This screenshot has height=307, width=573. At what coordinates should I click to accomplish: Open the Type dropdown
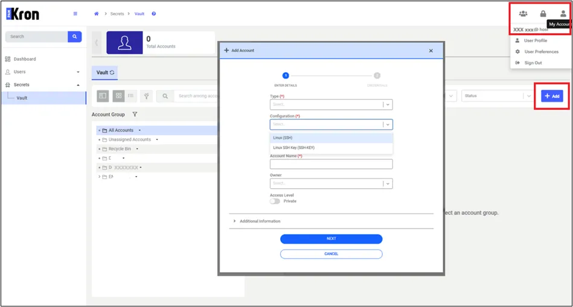(331, 105)
